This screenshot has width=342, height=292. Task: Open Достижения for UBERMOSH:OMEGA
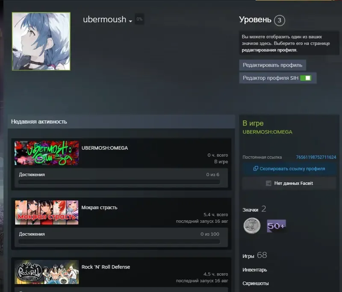coord(32,175)
